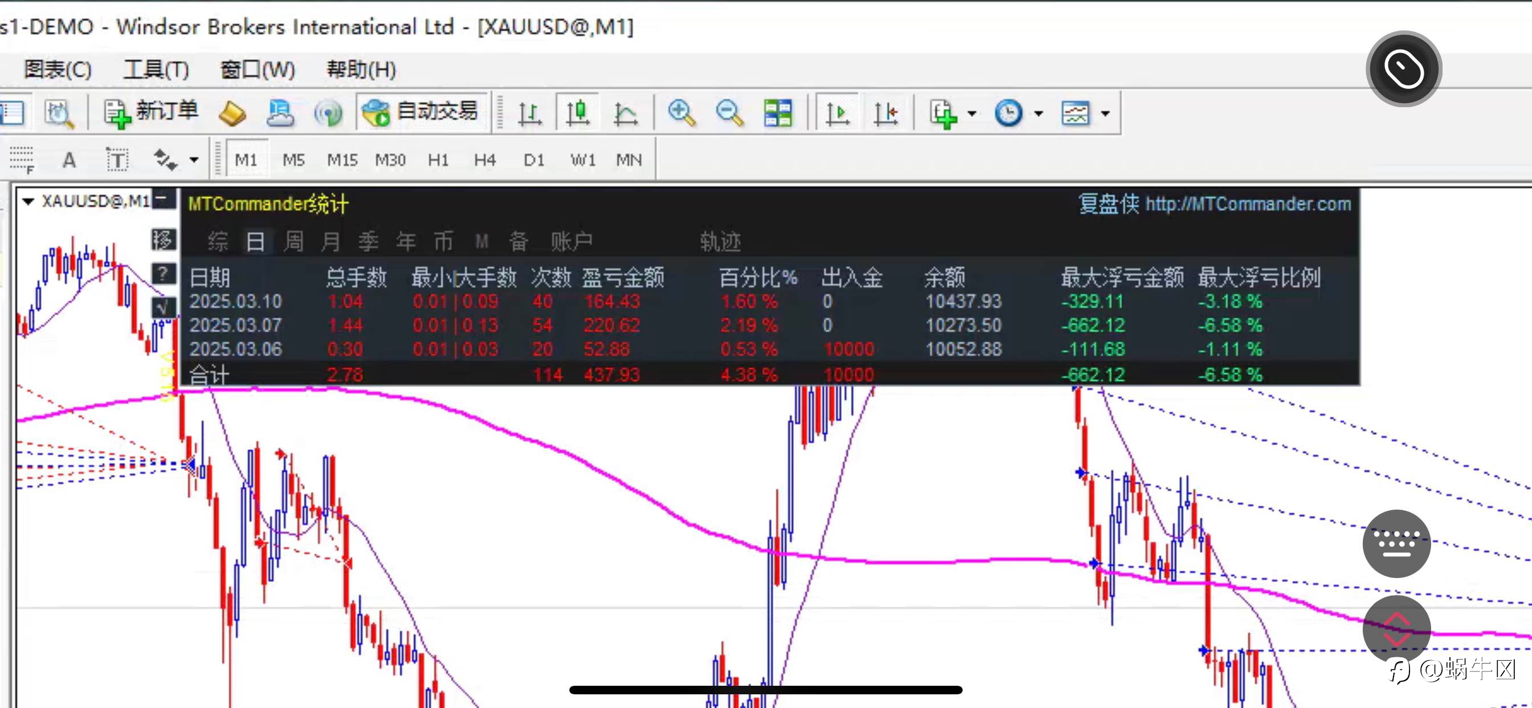Image resolution: width=1532 pixels, height=708 pixels.
Task: Click the templates icon
Action: click(x=1075, y=113)
